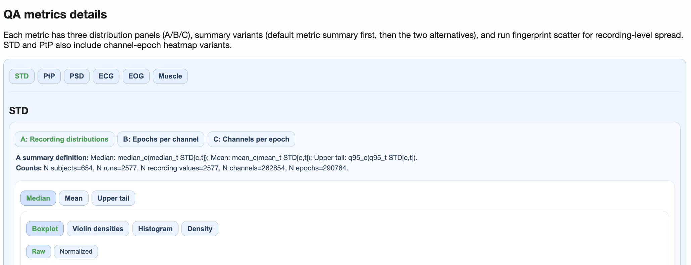The height and width of the screenshot is (265, 691).
Task: Select A: Recording distributions panel
Action: tap(64, 139)
